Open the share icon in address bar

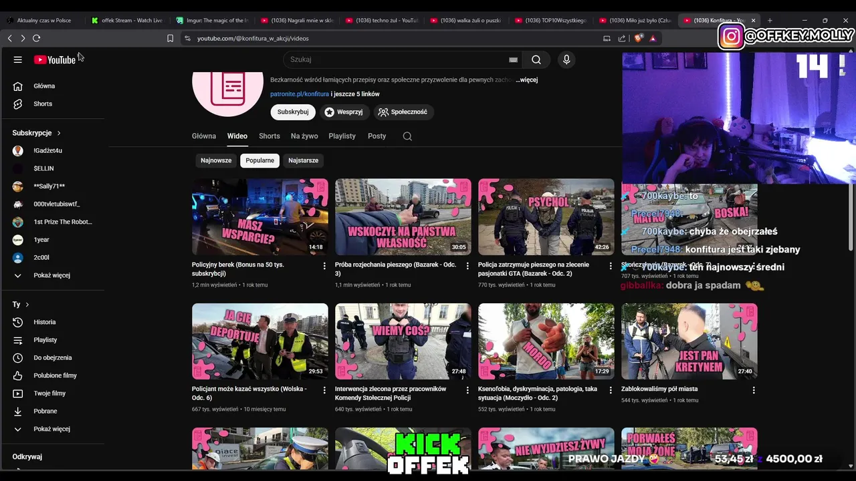click(622, 38)
